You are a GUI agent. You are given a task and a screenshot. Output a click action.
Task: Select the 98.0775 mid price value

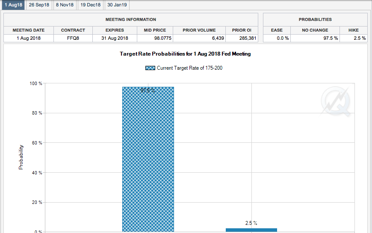pos(155,38)
